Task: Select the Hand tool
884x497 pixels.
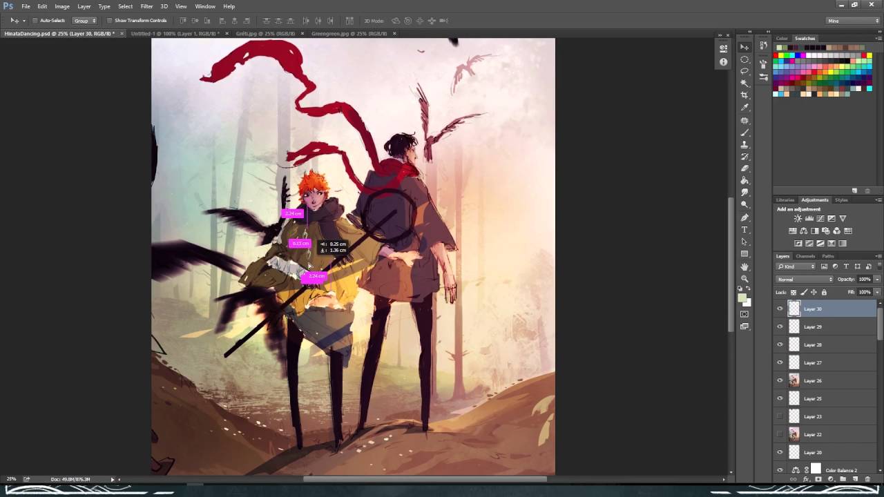Action: (x=744, y=266)
